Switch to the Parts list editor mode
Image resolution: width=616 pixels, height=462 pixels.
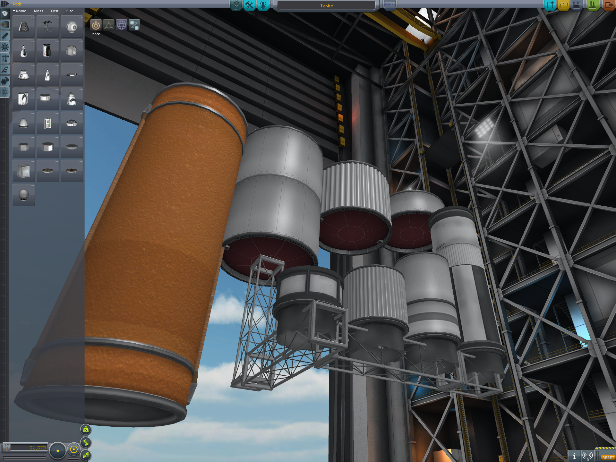(236, 5)
